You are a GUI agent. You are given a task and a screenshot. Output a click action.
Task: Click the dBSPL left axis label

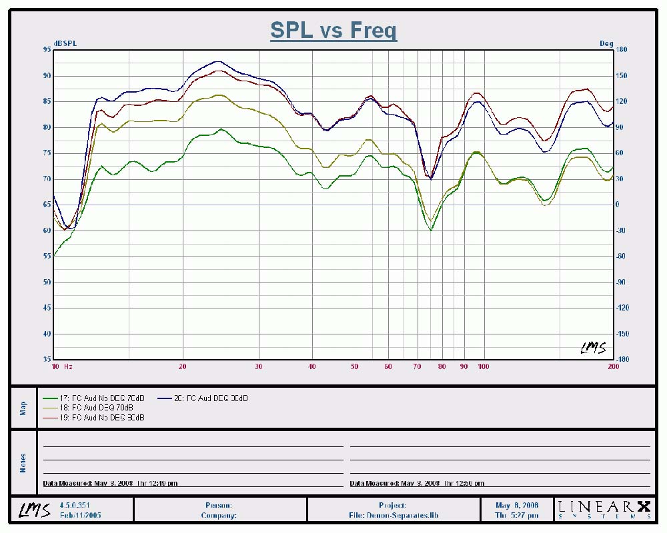click(65, 44)
